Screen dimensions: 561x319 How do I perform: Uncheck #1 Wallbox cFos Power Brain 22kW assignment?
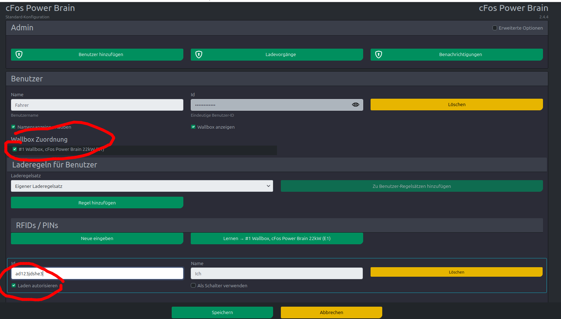point(14,149)
